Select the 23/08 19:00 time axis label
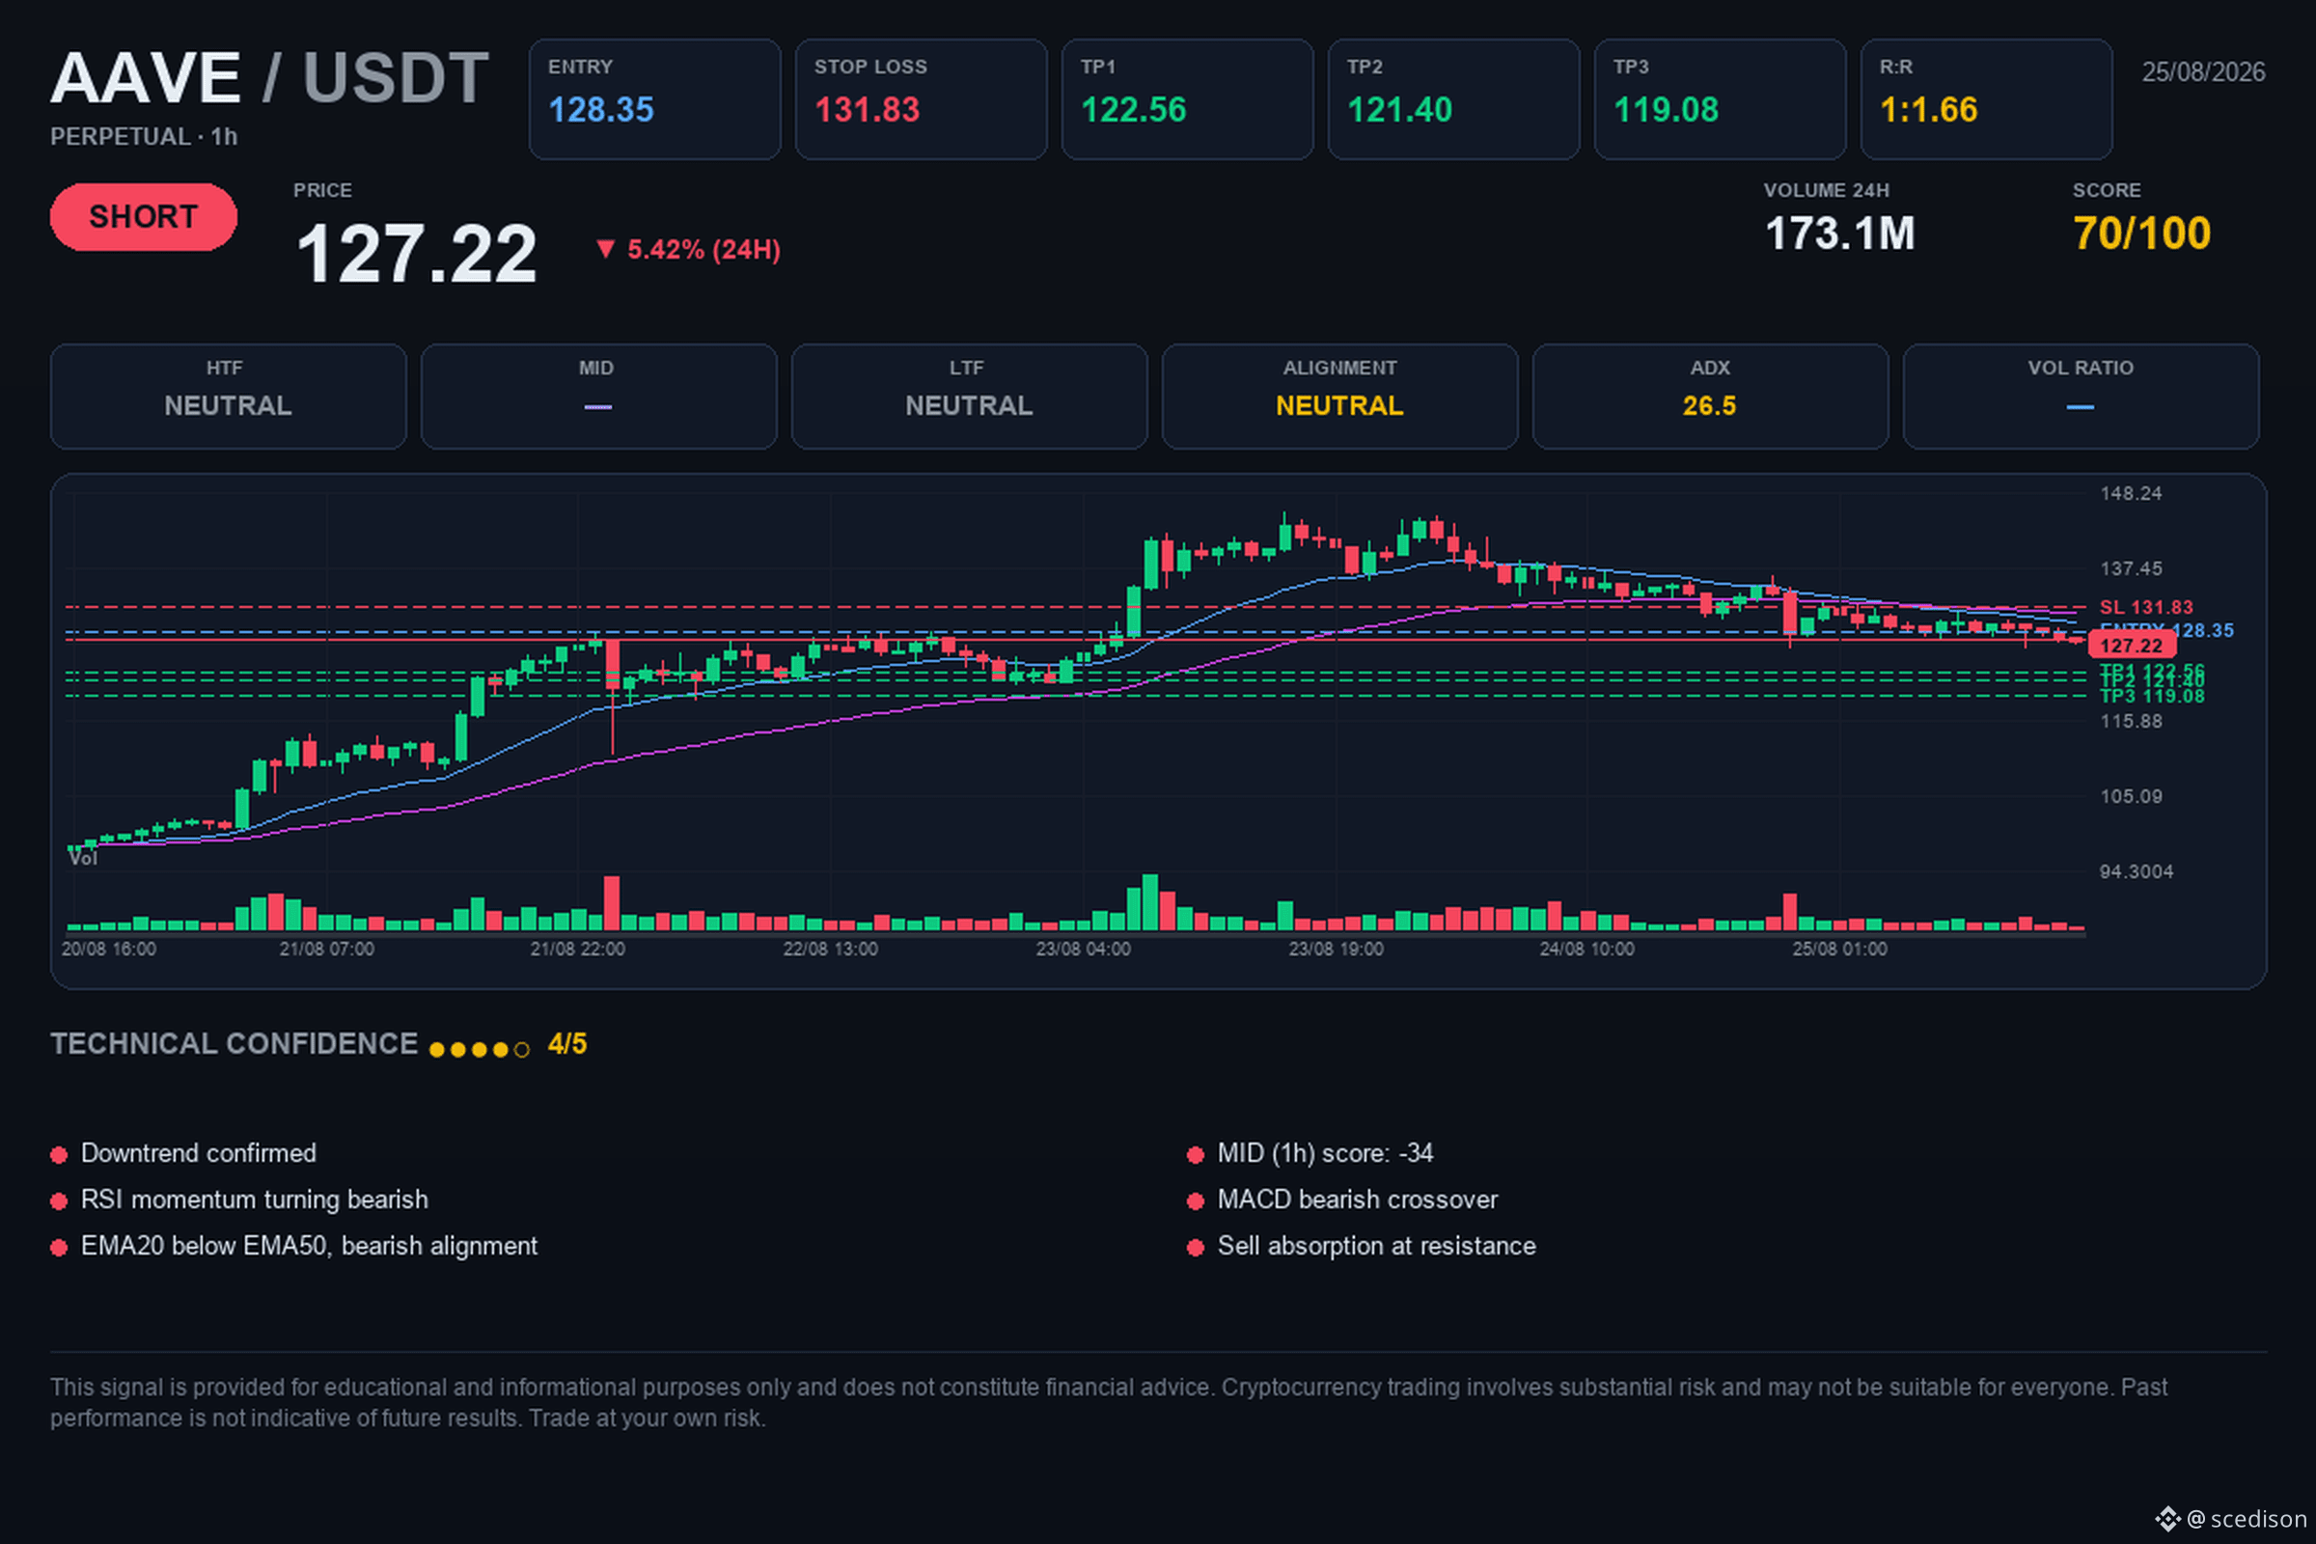The width and height of the screenshot is (2316, 1544). point(1337,950)
